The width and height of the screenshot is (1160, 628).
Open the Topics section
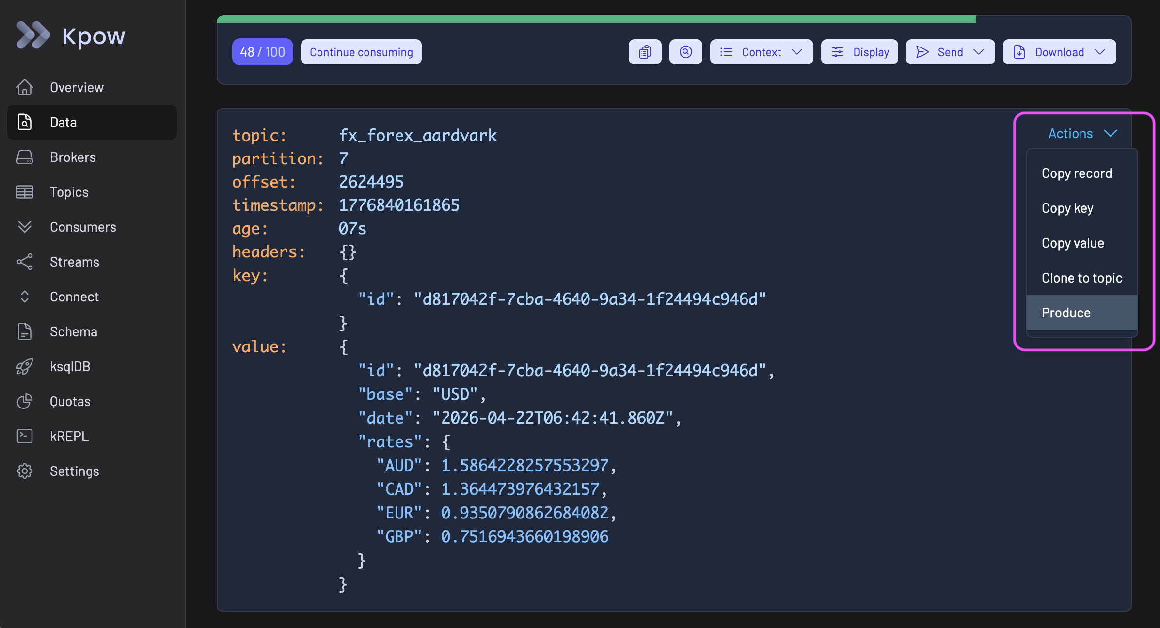[x=92, y=192]
